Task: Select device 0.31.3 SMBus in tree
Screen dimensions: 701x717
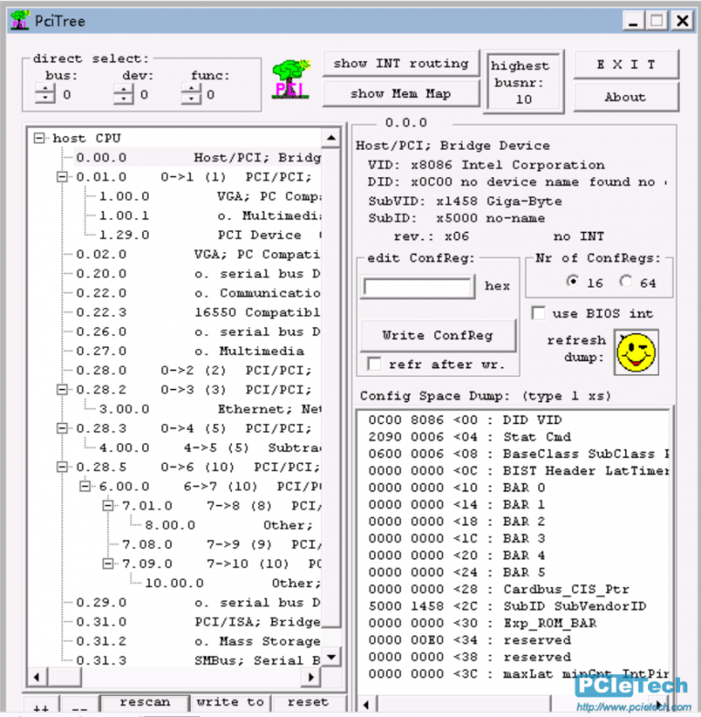Action: [101, 660]
